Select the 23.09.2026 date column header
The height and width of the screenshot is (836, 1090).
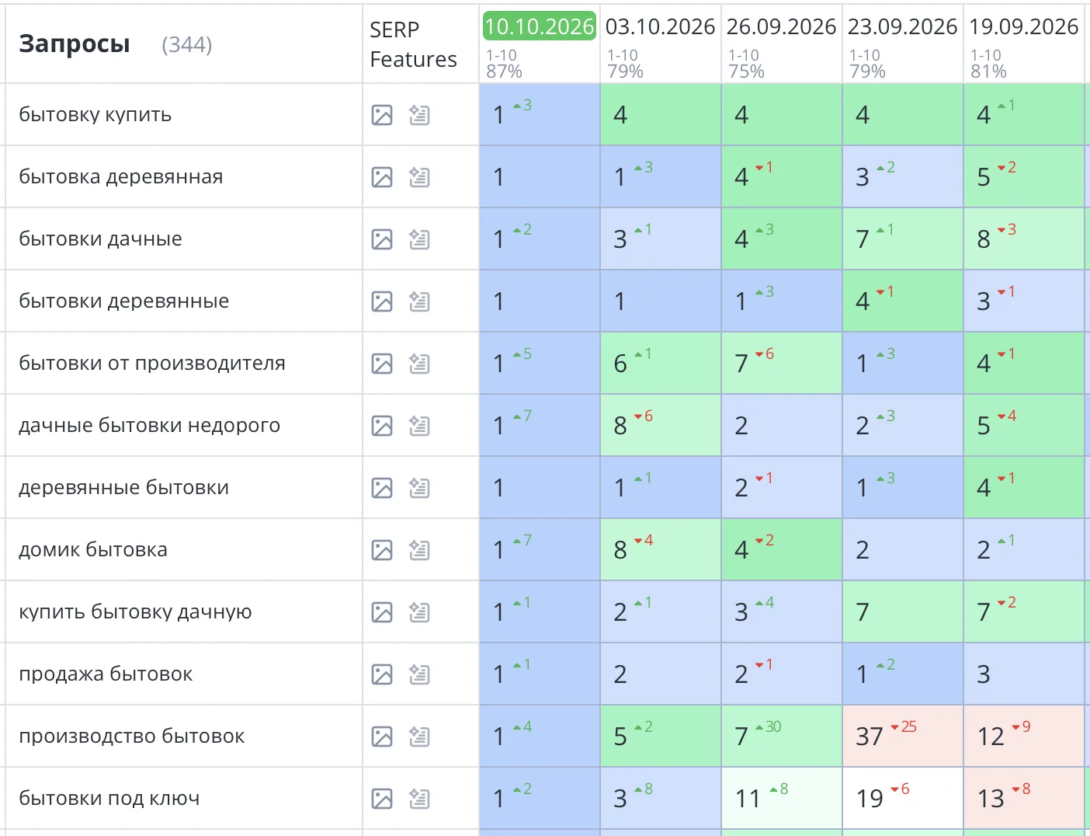click(x=902, y=26)
